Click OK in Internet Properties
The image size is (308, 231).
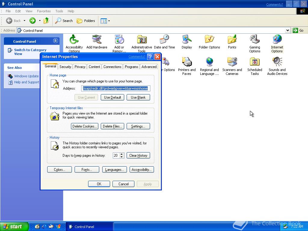(99, 184)
